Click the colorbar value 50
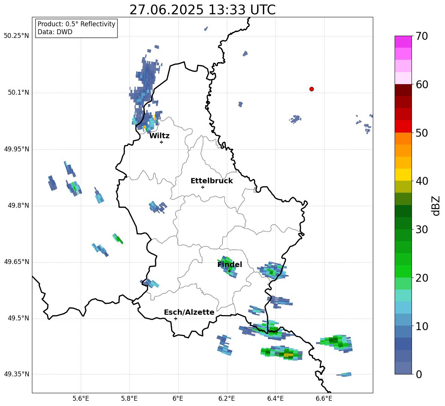The image size is (445, 406). [x=422, y=133]
